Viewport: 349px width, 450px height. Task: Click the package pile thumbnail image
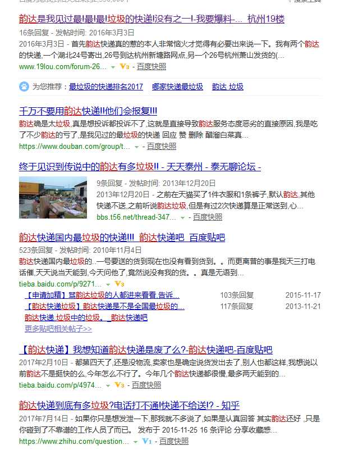click(x=53, y=197)
